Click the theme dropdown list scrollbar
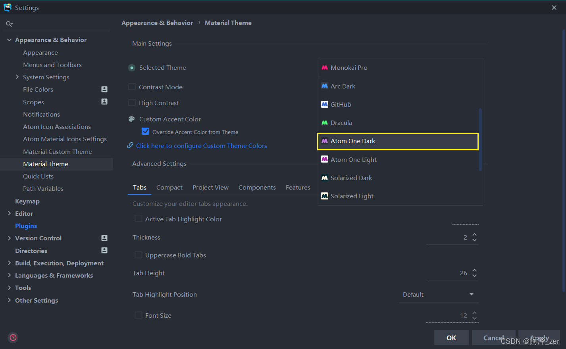 point(480,140)
